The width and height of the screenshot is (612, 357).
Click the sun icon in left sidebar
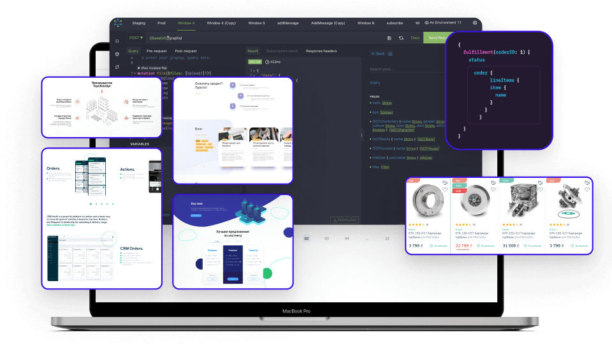tap(117, 41)
